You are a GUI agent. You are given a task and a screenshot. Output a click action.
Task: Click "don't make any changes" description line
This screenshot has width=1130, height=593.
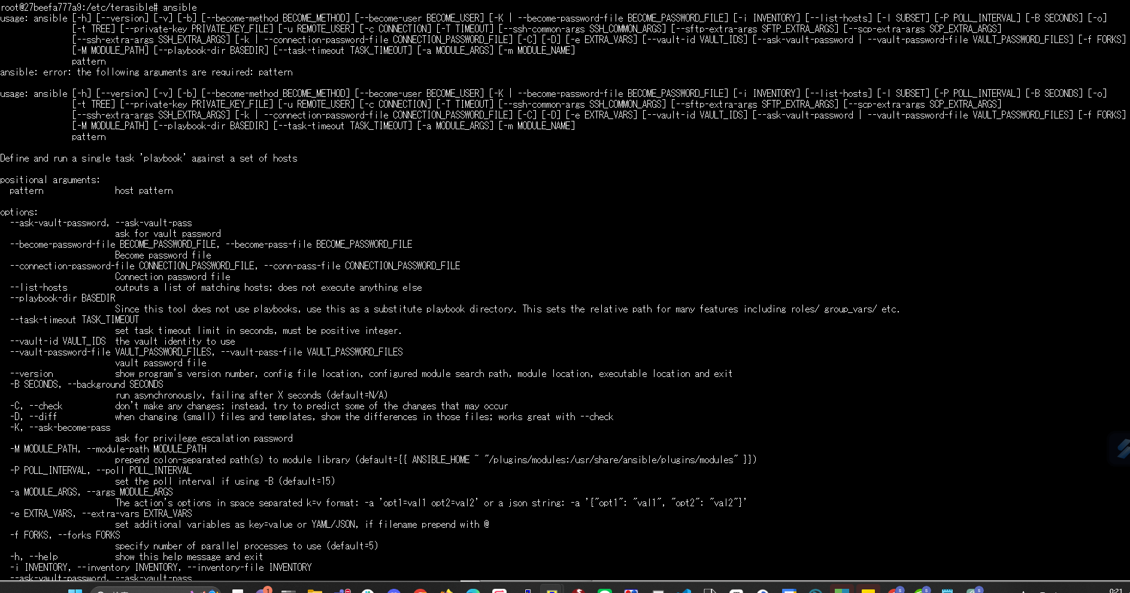(311, 406)
